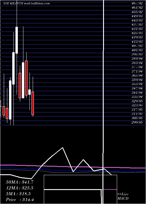The width and height of the screenshot is (146, 204).
Task: Click the Price : 314.4 readout
Action: coord(20,200)
